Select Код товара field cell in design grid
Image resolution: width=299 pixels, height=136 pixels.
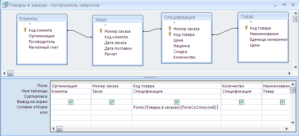[176, 86]
